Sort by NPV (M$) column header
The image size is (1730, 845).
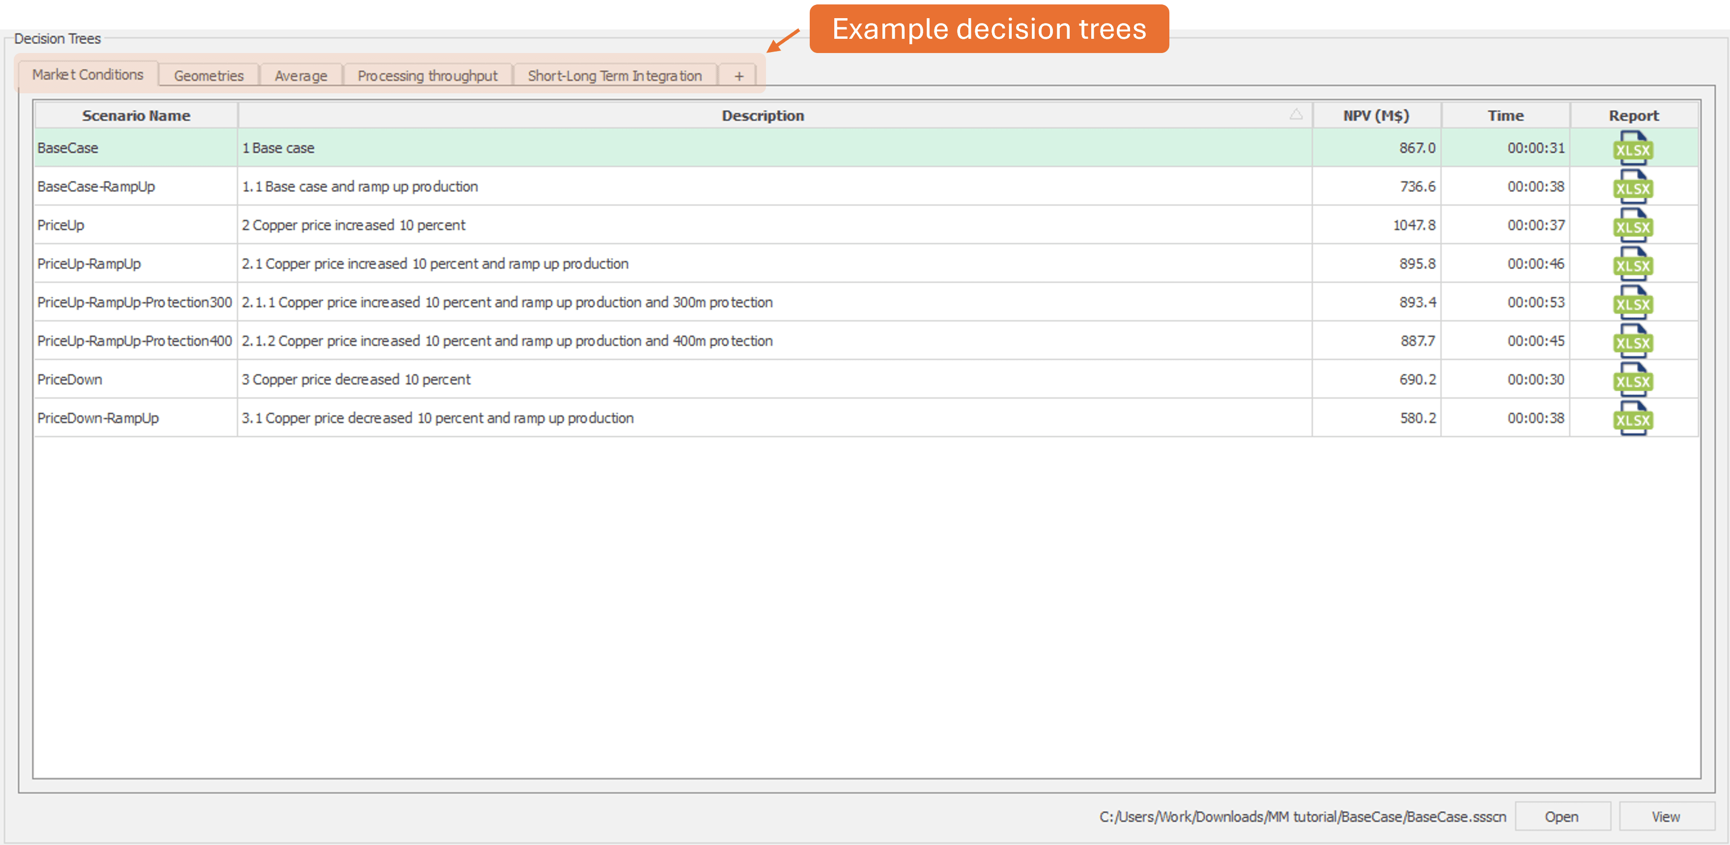pos(1375,115)
